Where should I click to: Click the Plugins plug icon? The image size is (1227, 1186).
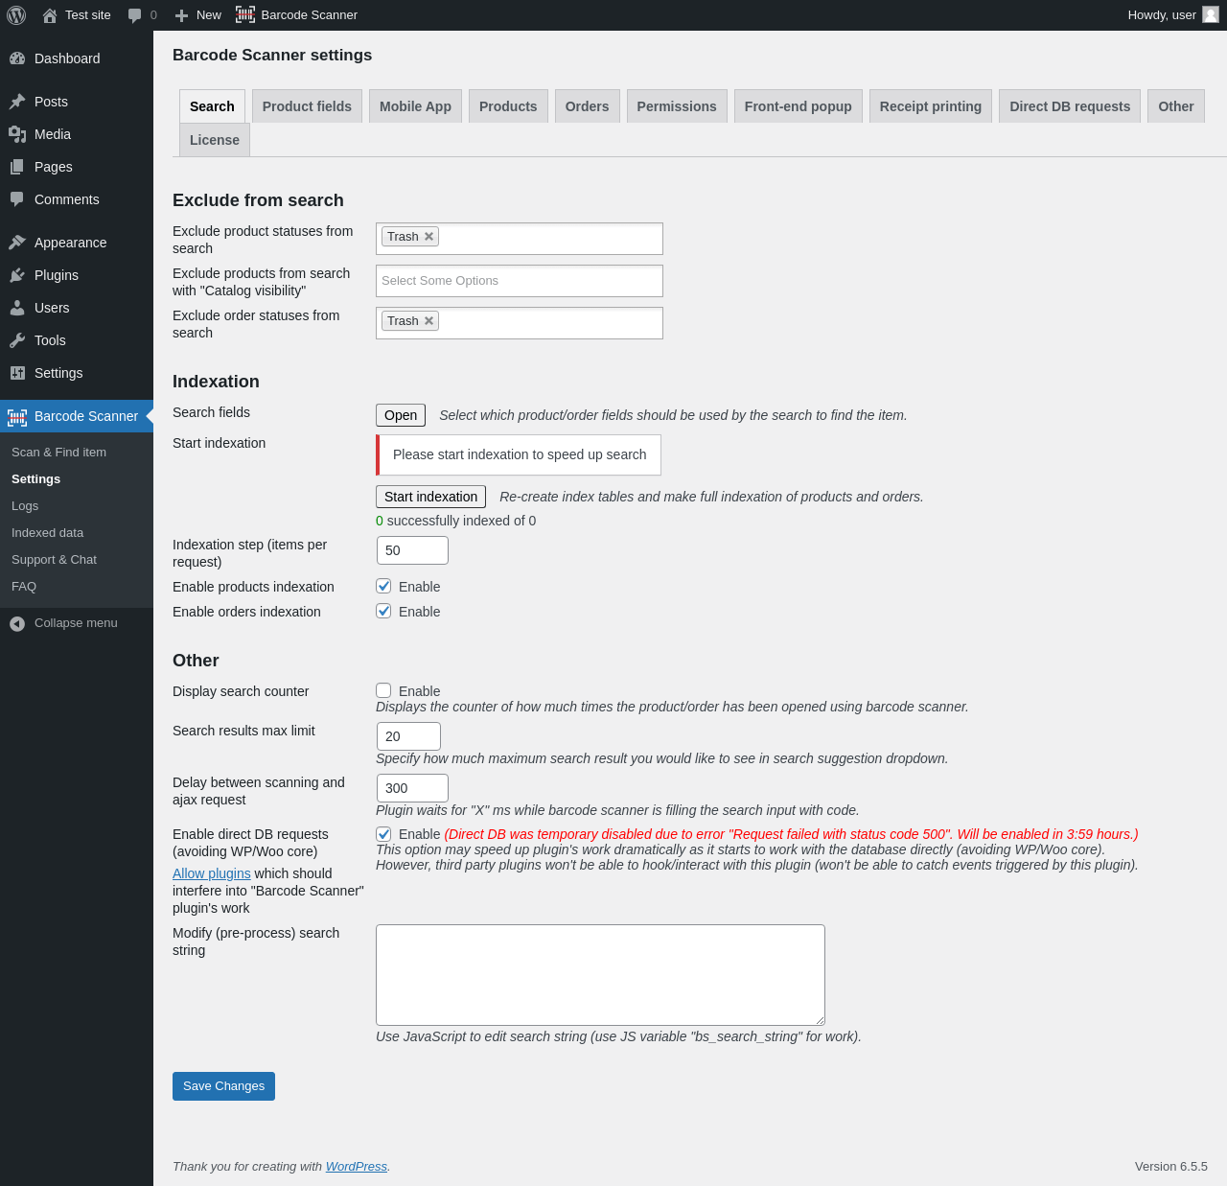17,275
